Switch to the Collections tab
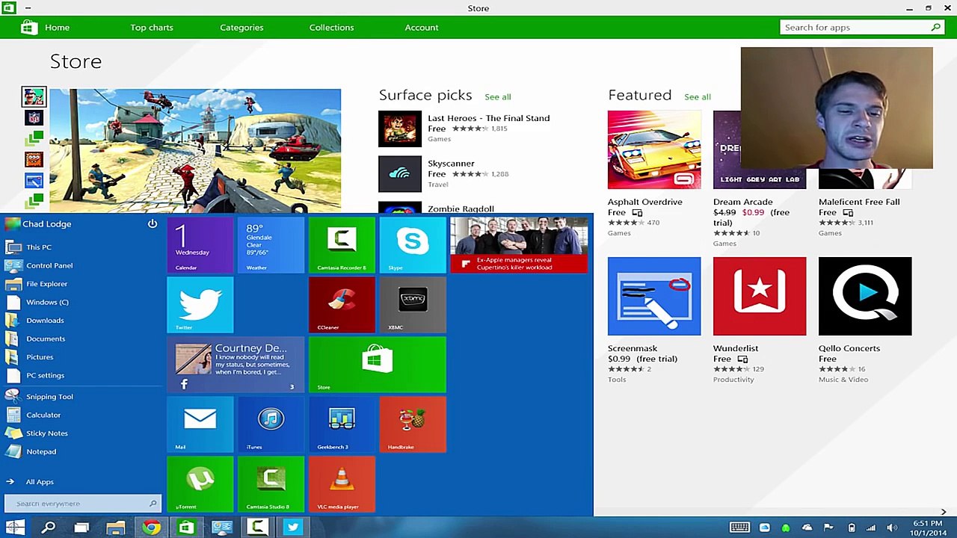Screen dimensions: 957x538 coord(331,28)
